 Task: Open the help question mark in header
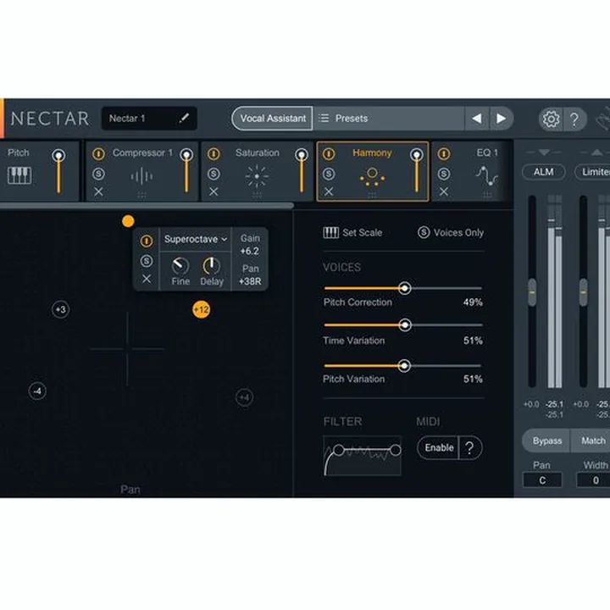(574, 119)
